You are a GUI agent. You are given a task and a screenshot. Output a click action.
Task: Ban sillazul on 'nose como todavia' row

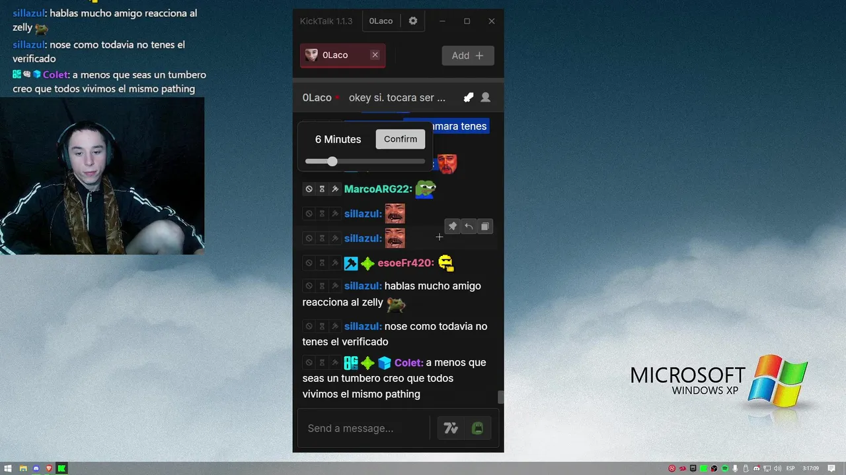335,327
